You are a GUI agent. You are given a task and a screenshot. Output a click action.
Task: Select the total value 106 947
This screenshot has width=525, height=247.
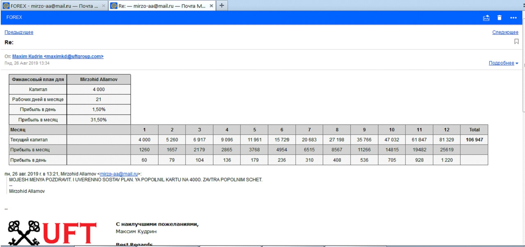coord(474,140)
